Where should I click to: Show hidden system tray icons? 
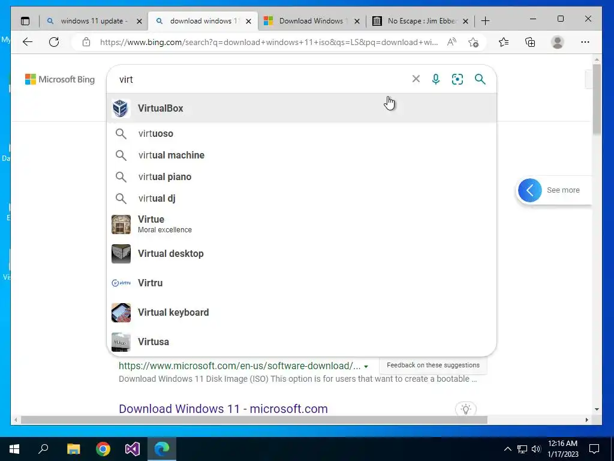click(x=507, y=449)
